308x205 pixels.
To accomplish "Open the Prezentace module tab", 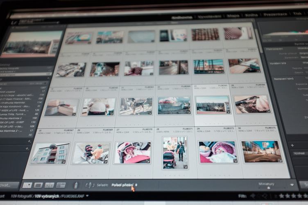I will [x=275, y=14].
